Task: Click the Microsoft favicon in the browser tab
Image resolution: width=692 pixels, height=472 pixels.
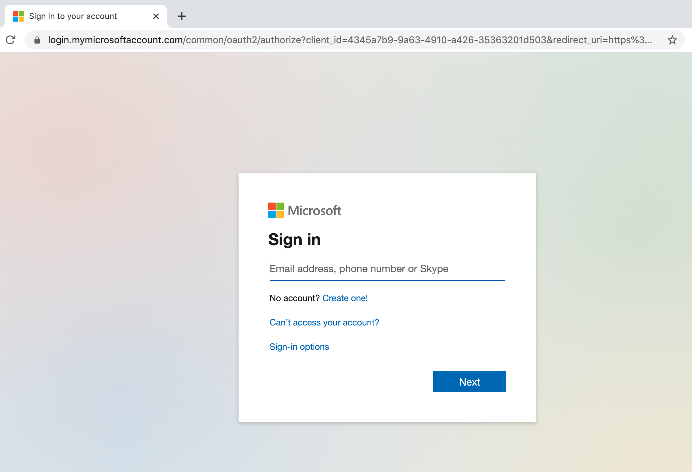Action: (18, 16)
